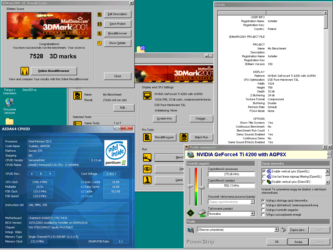Click the Game icon in the Run section
This screenshot has width=333, height=250.
pos(147,180)
